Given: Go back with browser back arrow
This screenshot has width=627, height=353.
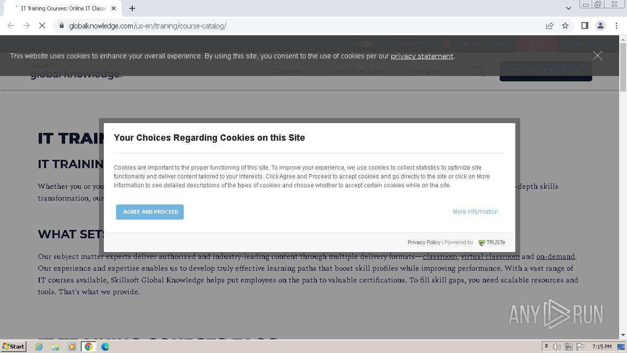Looking at the screenshot, I should (11, 25).
